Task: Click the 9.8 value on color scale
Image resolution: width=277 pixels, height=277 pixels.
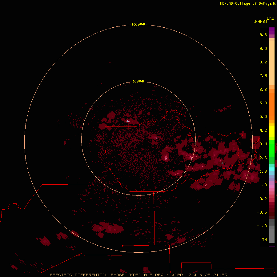Action: click(x=263, y=34)
